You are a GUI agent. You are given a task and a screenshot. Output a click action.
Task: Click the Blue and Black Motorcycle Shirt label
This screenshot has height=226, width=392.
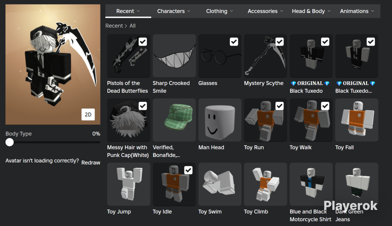pos(311,215)
